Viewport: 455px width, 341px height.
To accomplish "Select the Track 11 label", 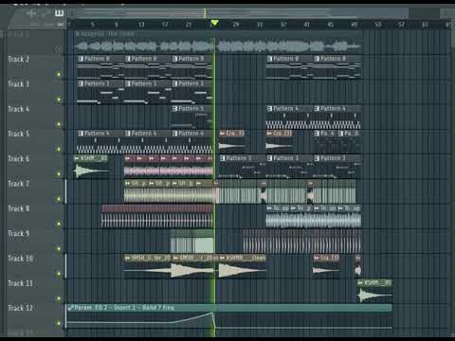I will click(20, 283).
